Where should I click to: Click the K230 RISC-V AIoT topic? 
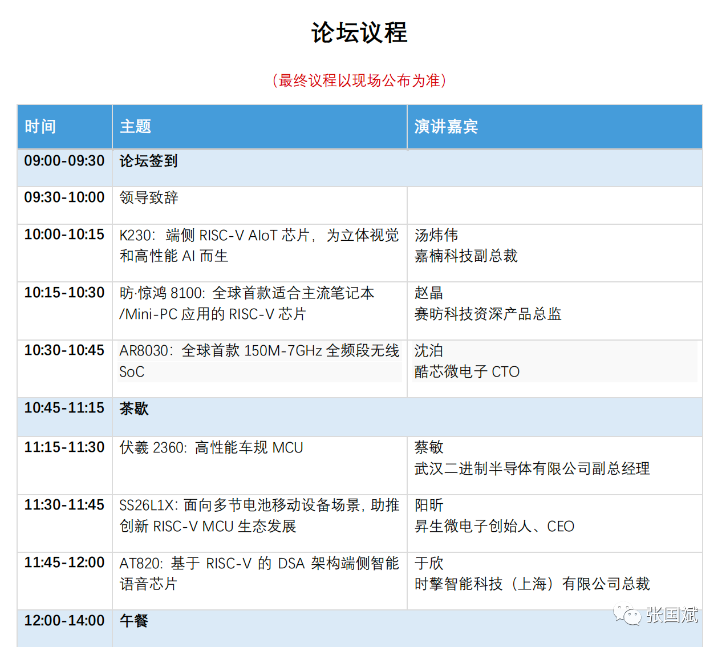tap(259, 245)
